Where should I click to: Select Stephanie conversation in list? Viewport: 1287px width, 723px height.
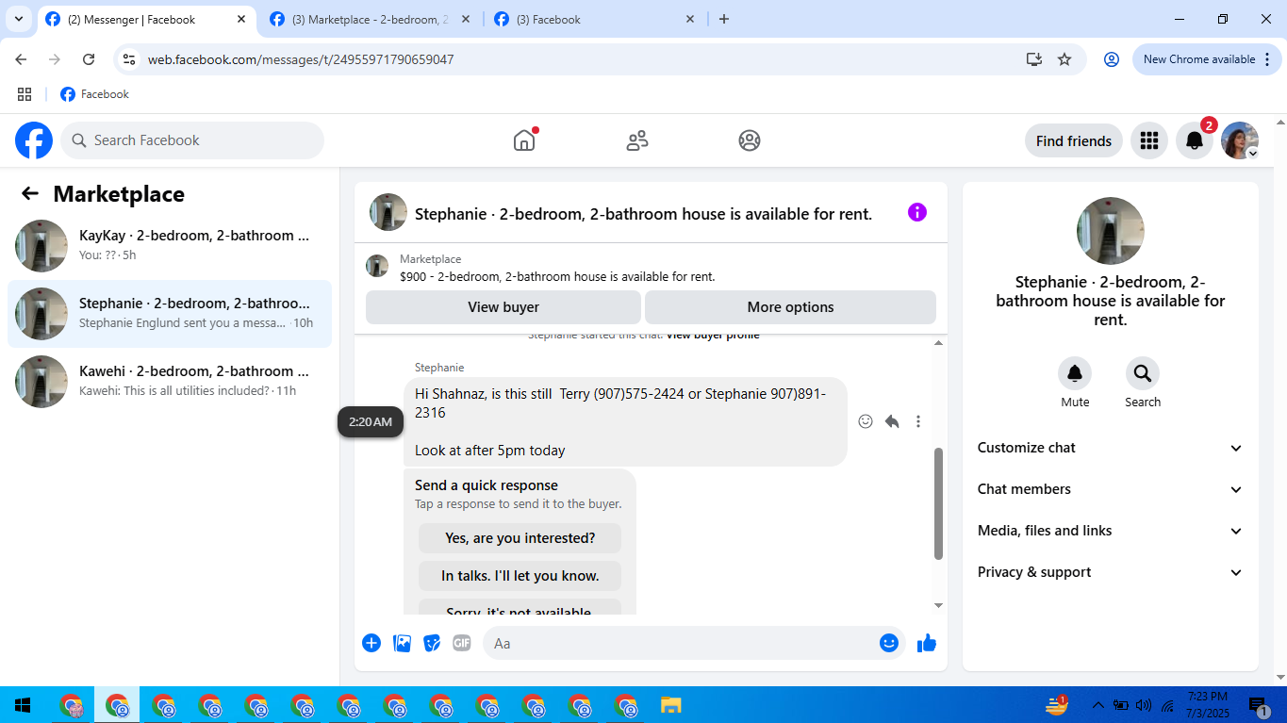pos(170,314)
